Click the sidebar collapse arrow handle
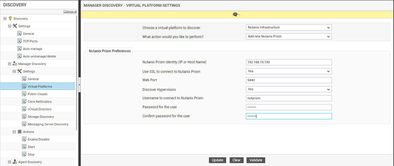The width and height of the screenshot is (394, 166). point(80,85)
